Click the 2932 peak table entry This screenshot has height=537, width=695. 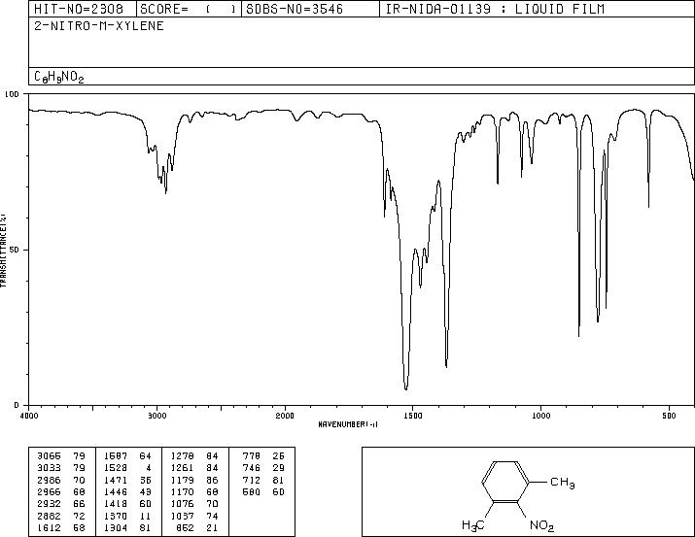(50, 504)
